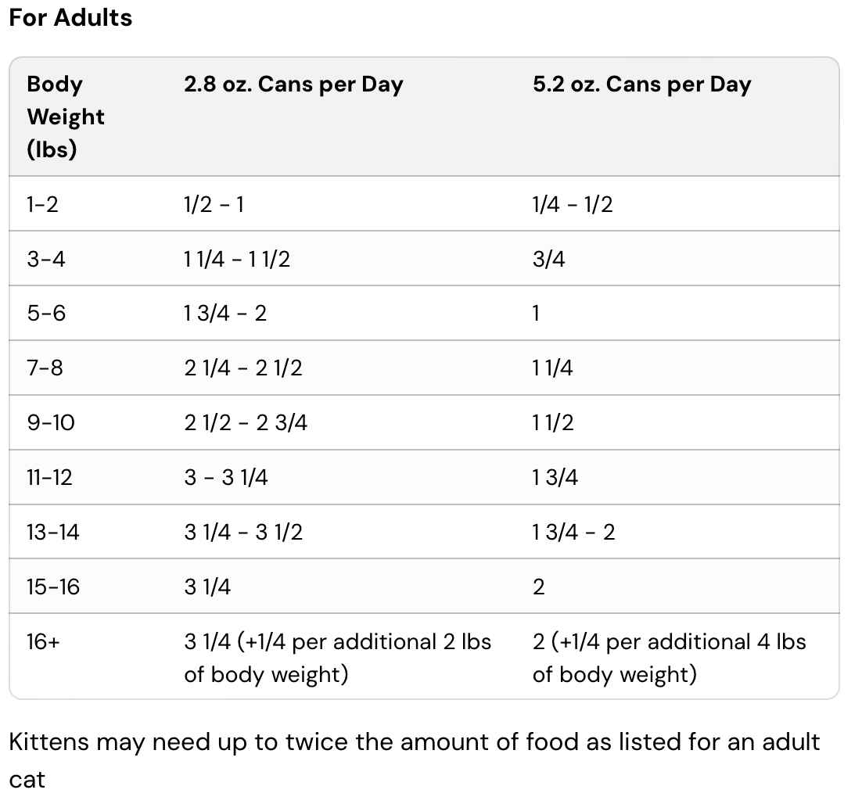Click the "1 3/4 - 2" cell for 5-6 lbs
The image size is (862, 804).
click(225, 314)
